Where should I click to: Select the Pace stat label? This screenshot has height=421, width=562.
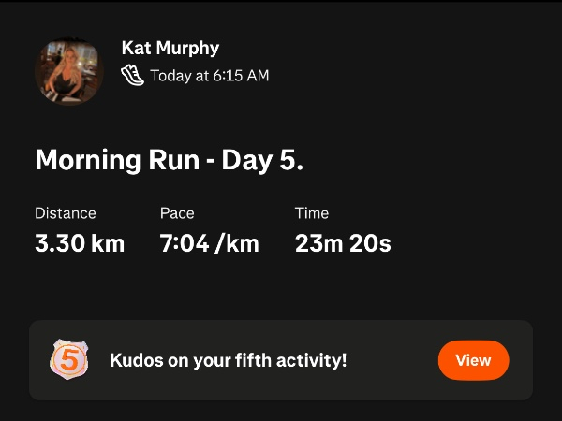177,213
